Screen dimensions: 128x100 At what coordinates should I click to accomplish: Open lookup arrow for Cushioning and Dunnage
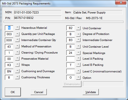(17, 71)
